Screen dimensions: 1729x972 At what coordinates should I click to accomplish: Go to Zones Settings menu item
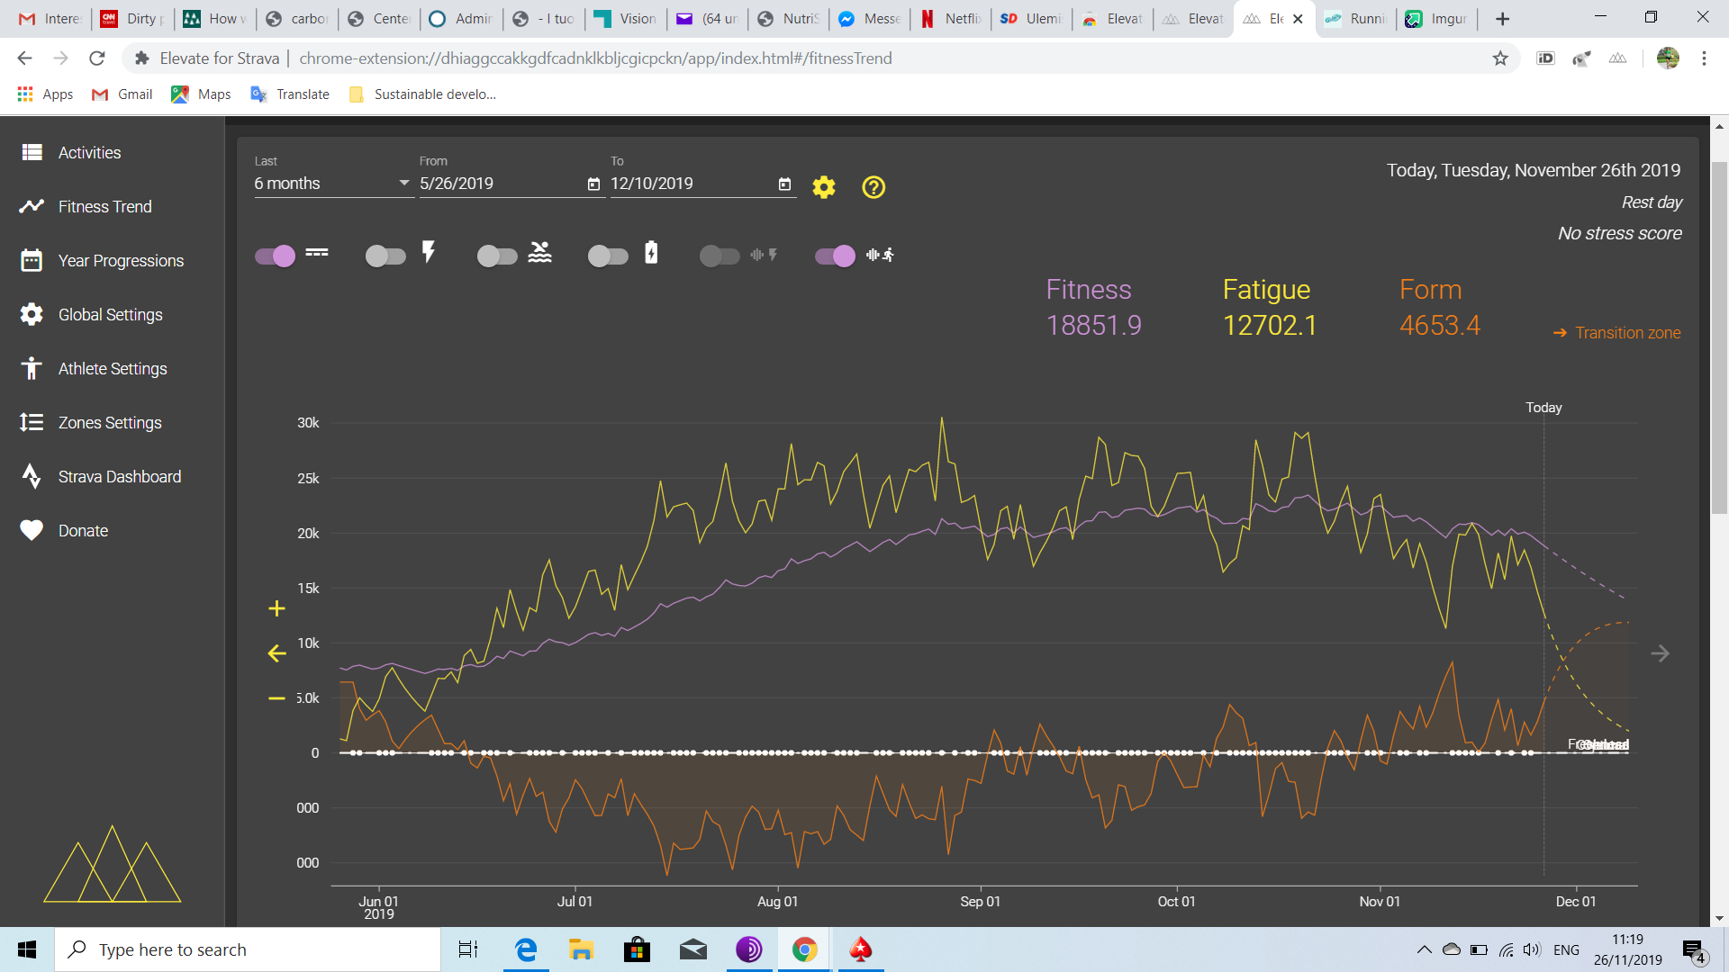pos(110,423)
